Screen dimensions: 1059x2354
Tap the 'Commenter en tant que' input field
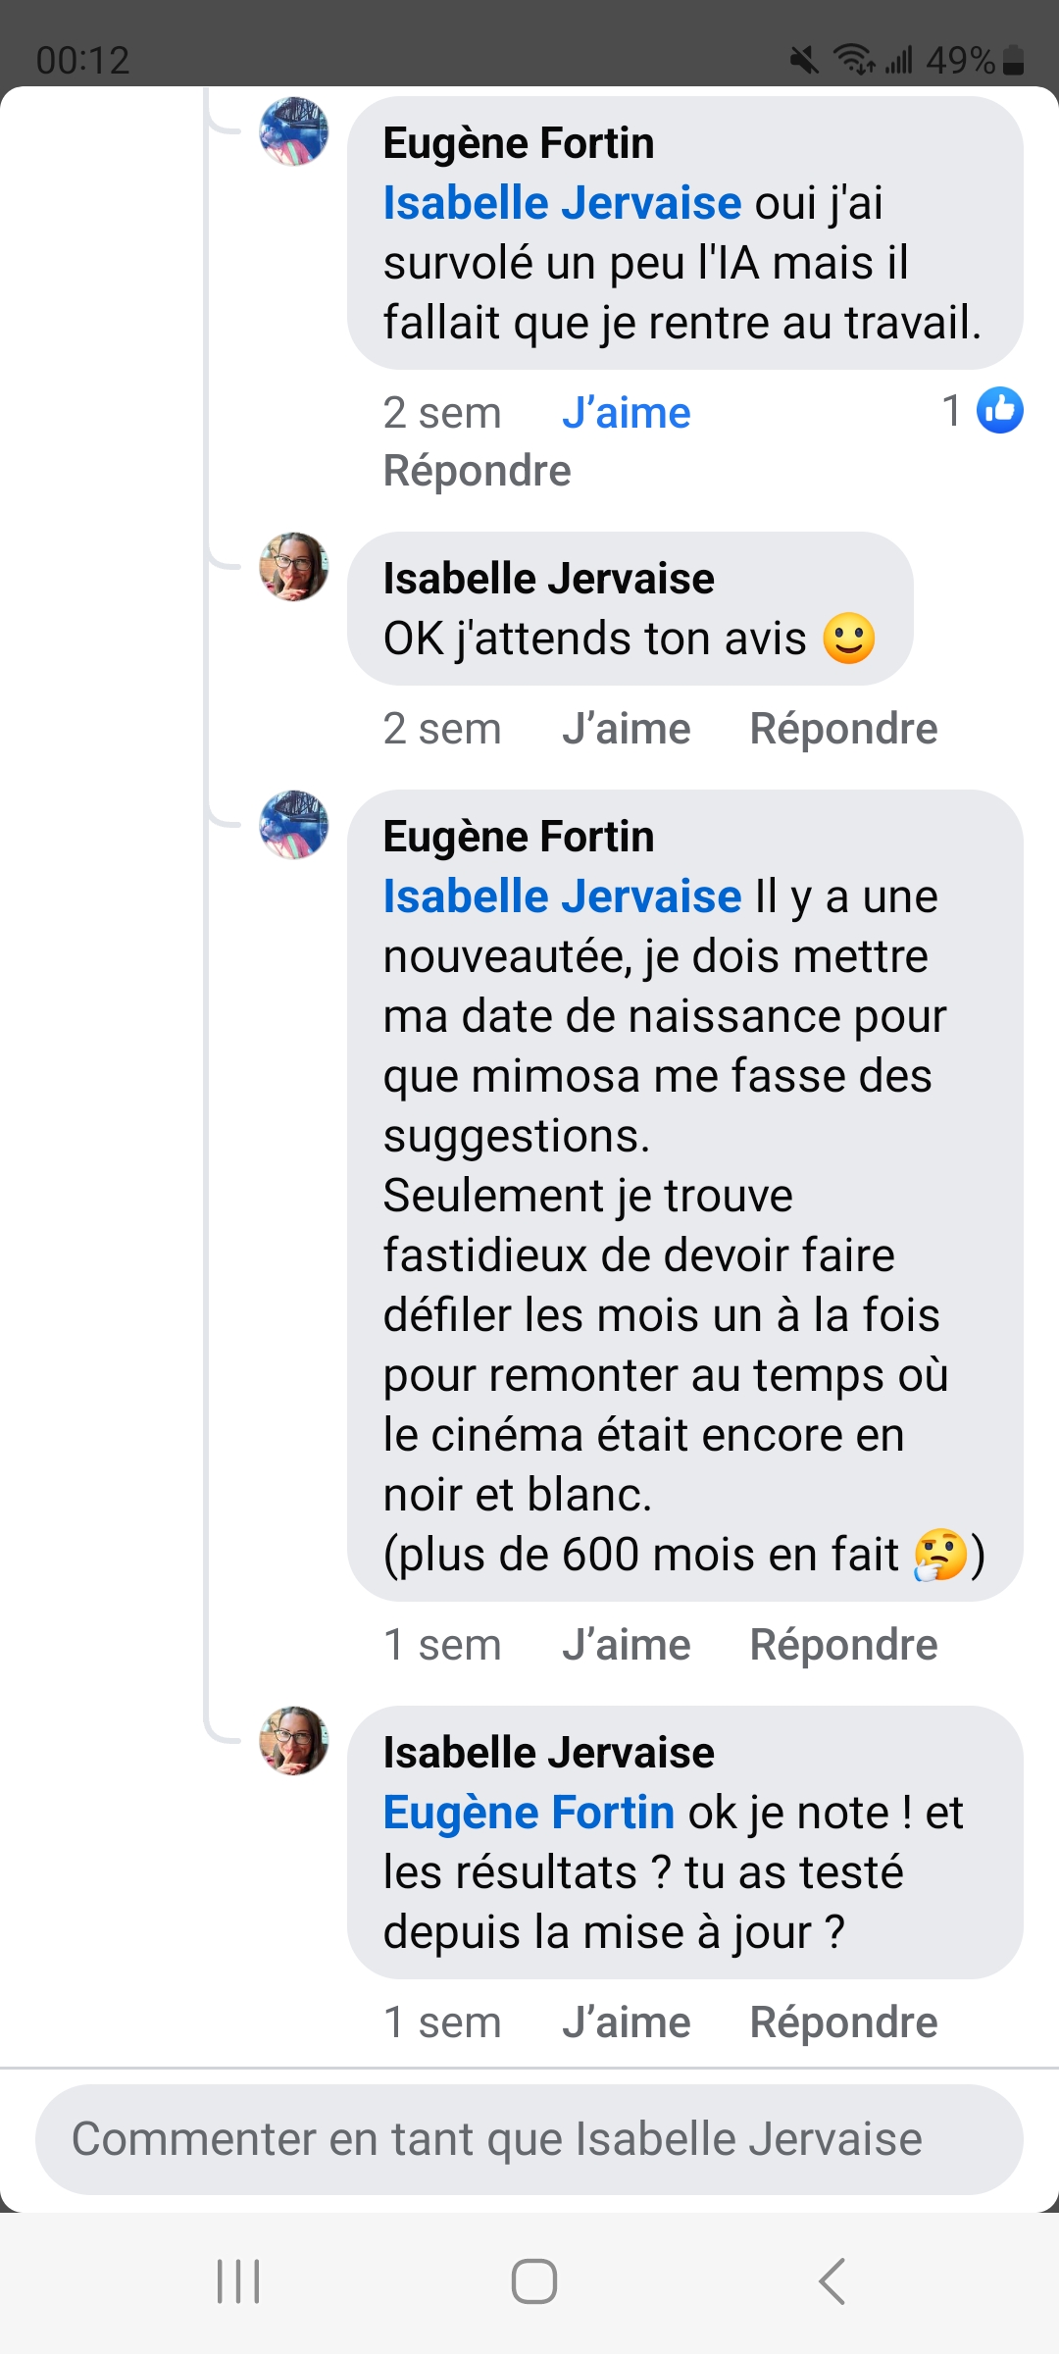(529, 2139)
